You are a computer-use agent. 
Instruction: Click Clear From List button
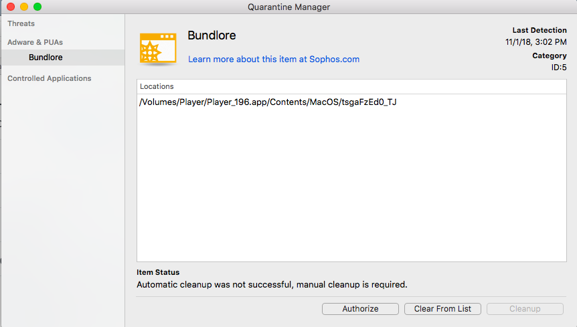point(442,309)
